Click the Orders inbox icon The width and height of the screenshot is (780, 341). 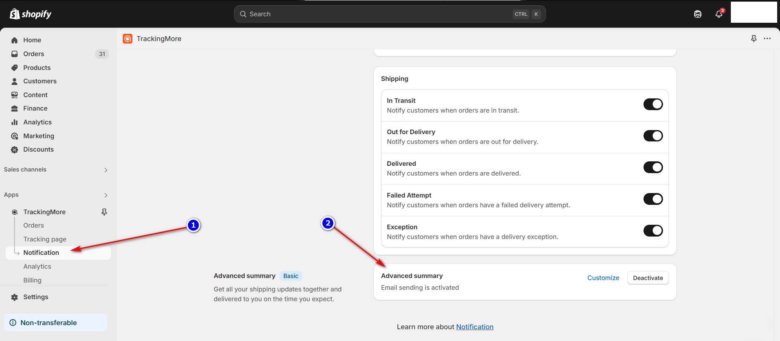click(x=15, y=54)
